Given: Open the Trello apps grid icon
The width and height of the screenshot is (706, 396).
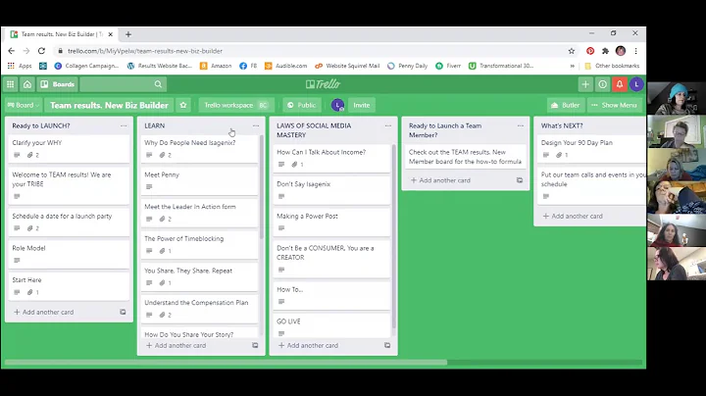Looking at the screenshot, I should click(11, 84).
